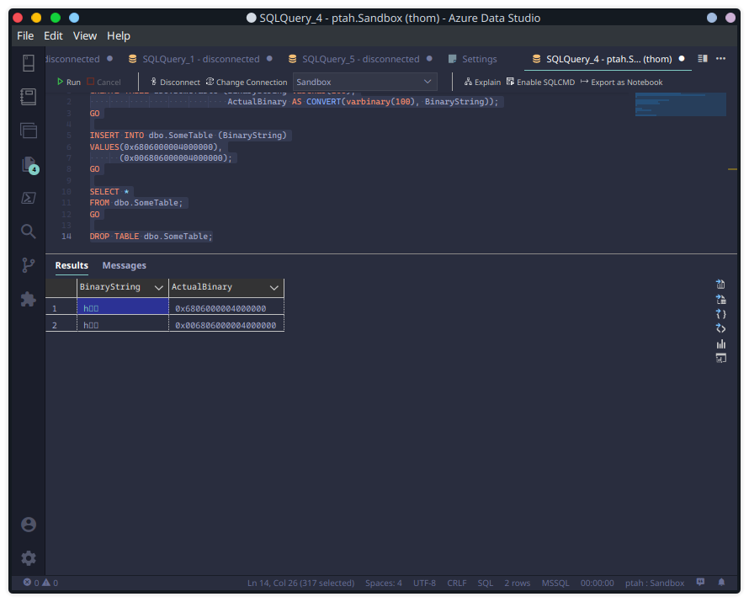Click the unsaved dot on SQLQuery_4 tab

coord(682,58)
